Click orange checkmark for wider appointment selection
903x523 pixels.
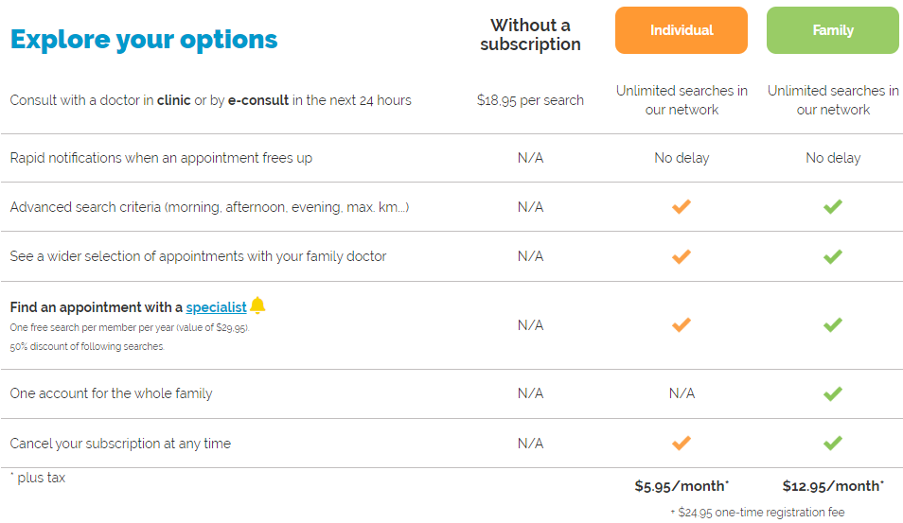(682, 256)
